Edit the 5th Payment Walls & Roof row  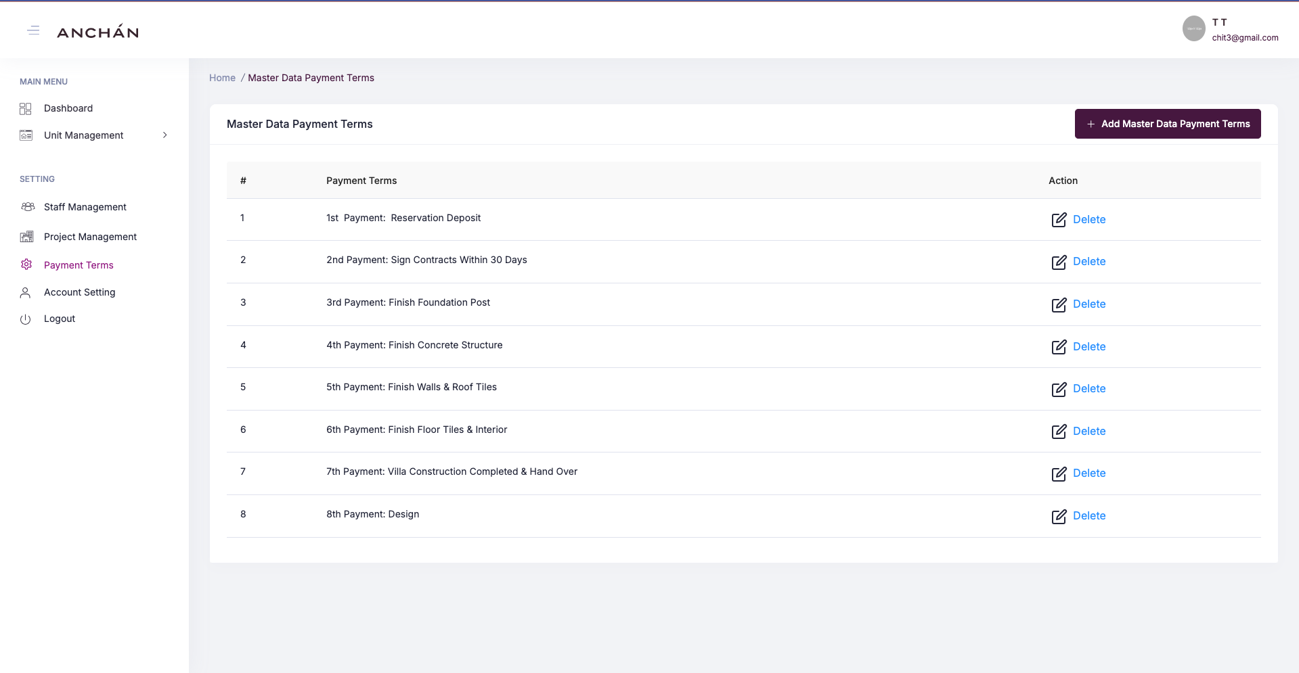(1059, 389)
